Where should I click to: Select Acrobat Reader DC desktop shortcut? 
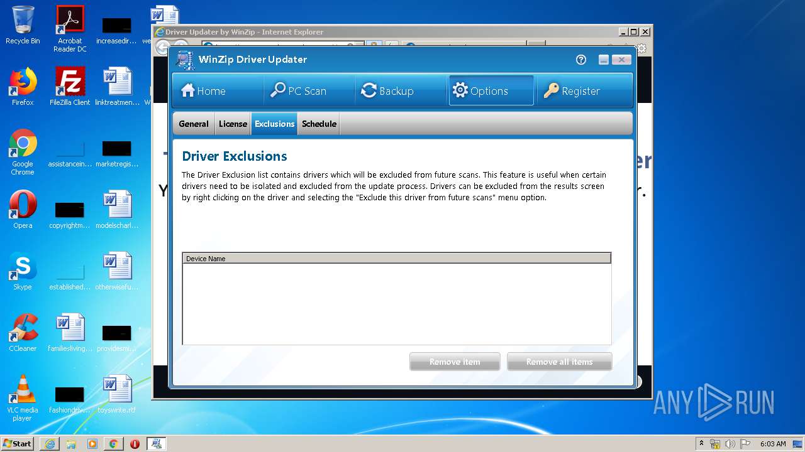point(70,29)
